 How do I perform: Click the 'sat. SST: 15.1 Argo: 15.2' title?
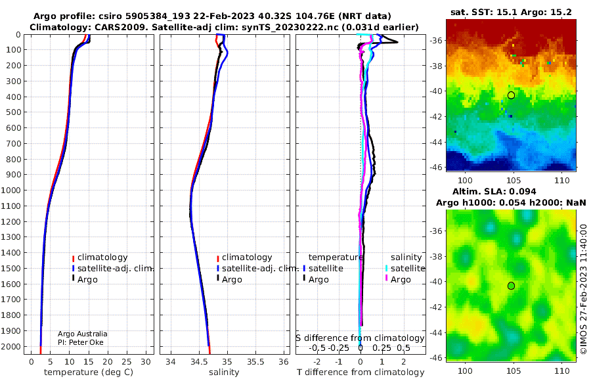(x=511, y=12)
